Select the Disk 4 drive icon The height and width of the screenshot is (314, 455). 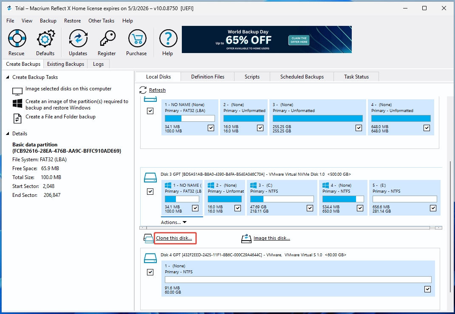click(x=150, y=258)
